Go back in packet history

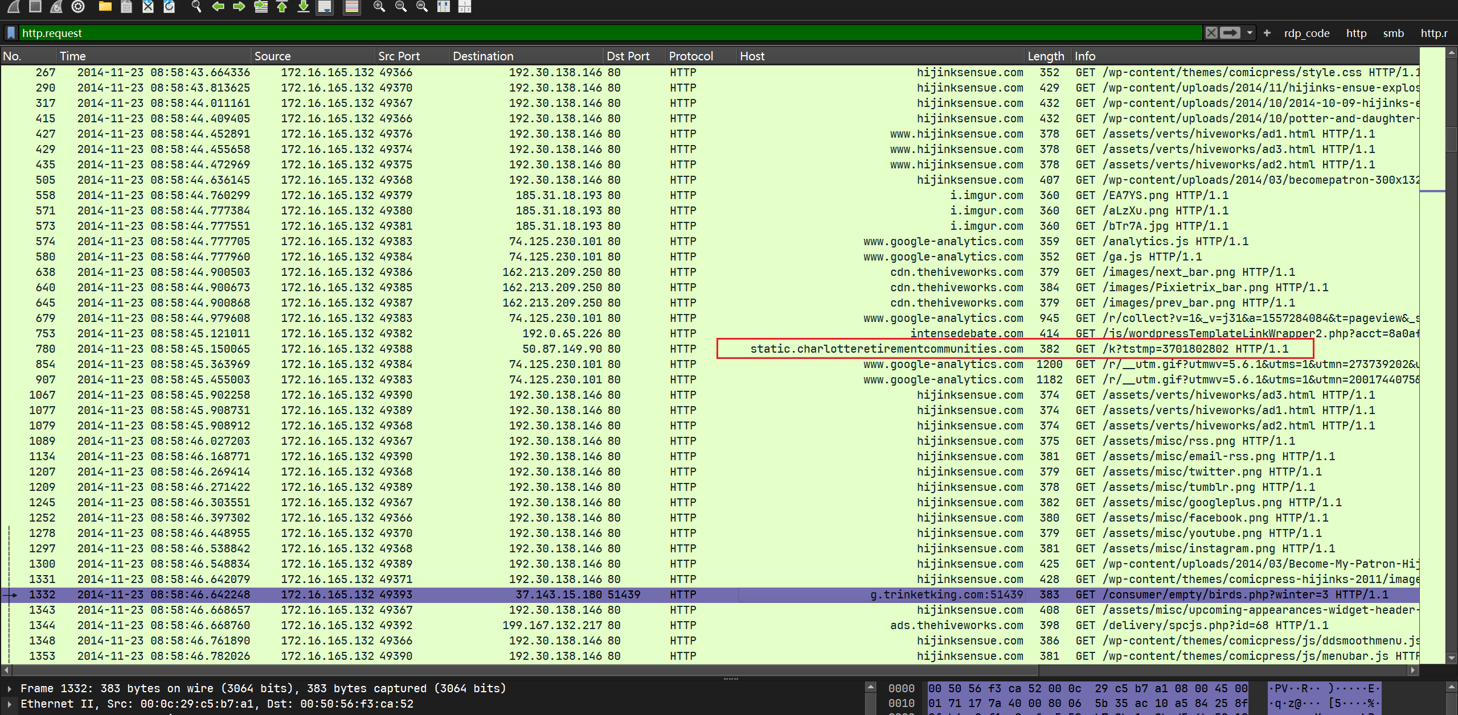pos(218,6)
